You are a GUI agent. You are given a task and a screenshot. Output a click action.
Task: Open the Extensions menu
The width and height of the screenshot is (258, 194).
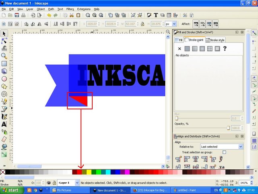(84, 9)
